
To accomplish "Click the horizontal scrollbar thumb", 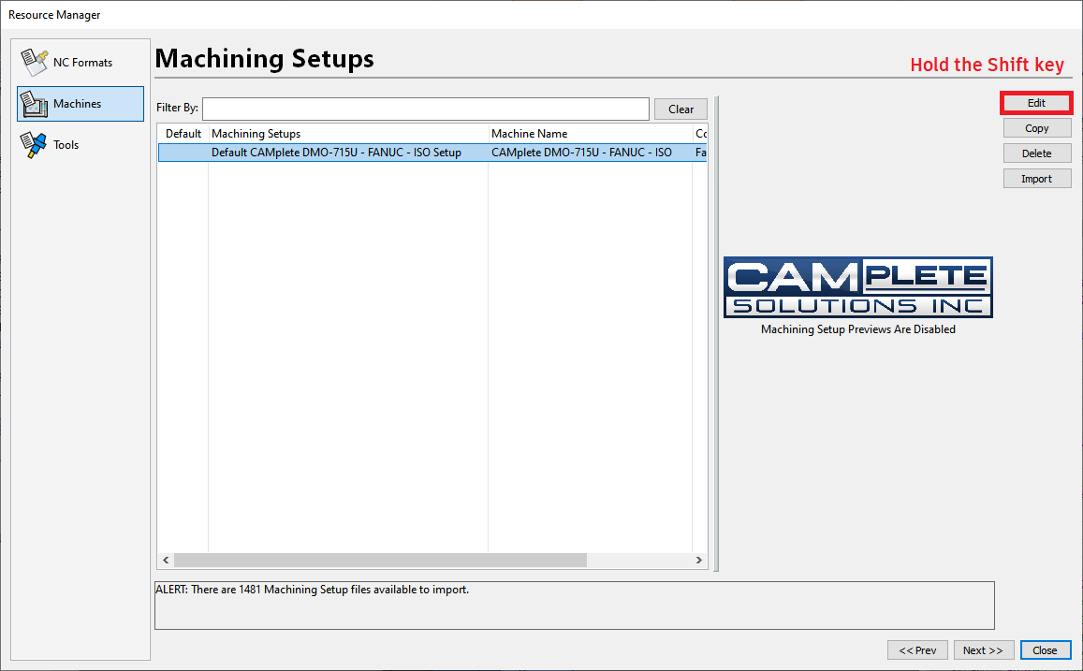I will pos(380,560).
